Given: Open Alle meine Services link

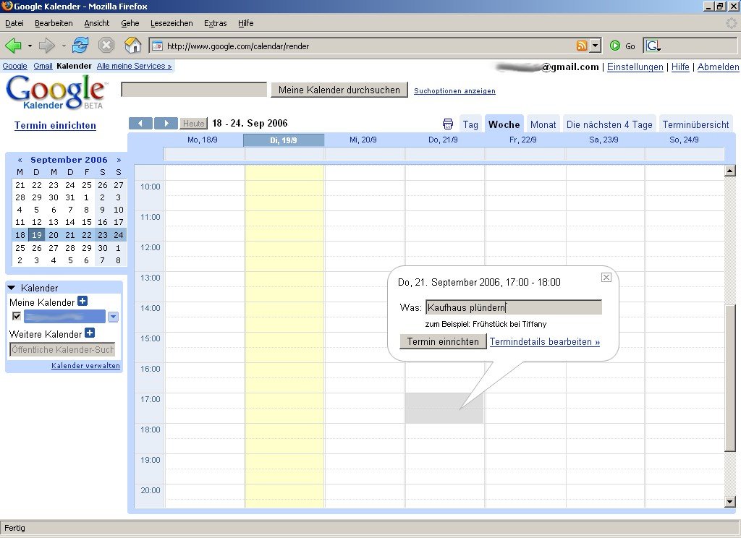Looking at the screenshot, I should click(134, 66).
